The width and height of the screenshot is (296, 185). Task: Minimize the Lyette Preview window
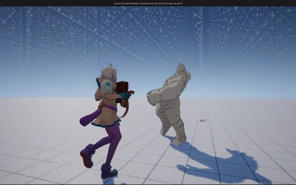(x=294, y=3)
